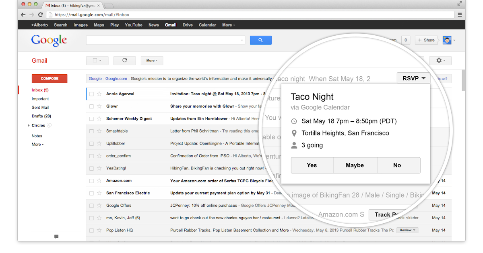Image resolution: width=483 pixels, height=253 pixels.
Task: Star the Smashtable email
Action: [99, 131]
